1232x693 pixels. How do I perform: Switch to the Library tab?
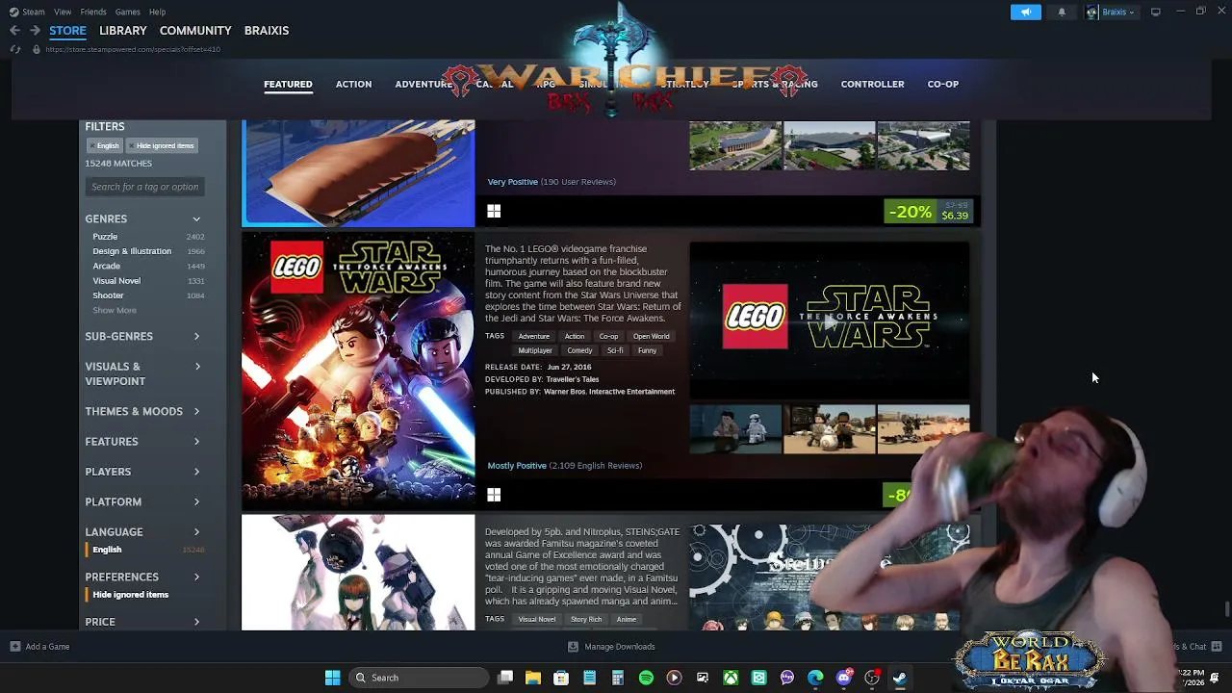pos(122,31)
